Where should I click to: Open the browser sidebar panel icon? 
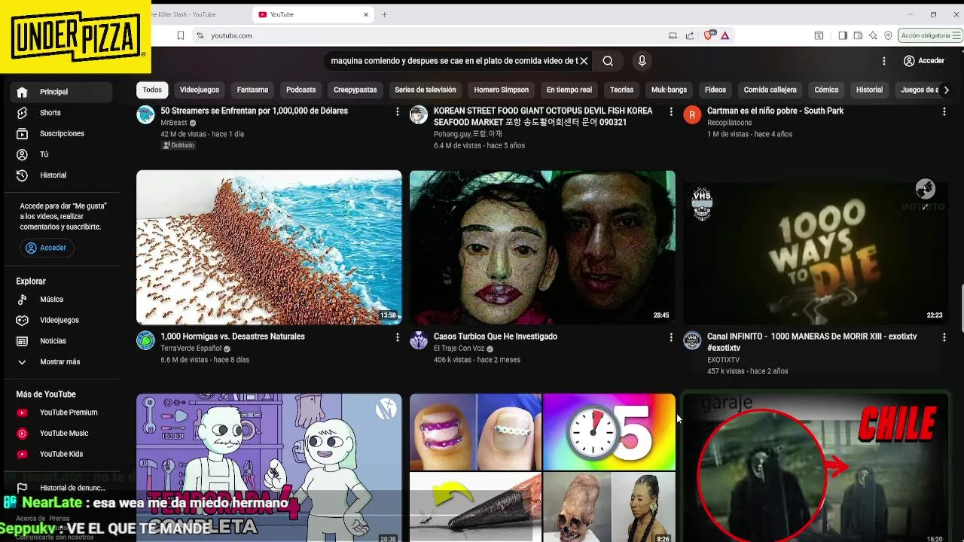(x=843, y=35)
